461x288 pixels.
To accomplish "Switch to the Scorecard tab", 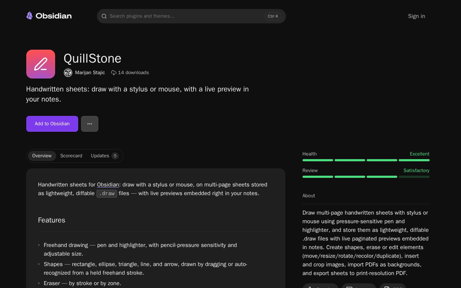I will (x=71, y=156).
